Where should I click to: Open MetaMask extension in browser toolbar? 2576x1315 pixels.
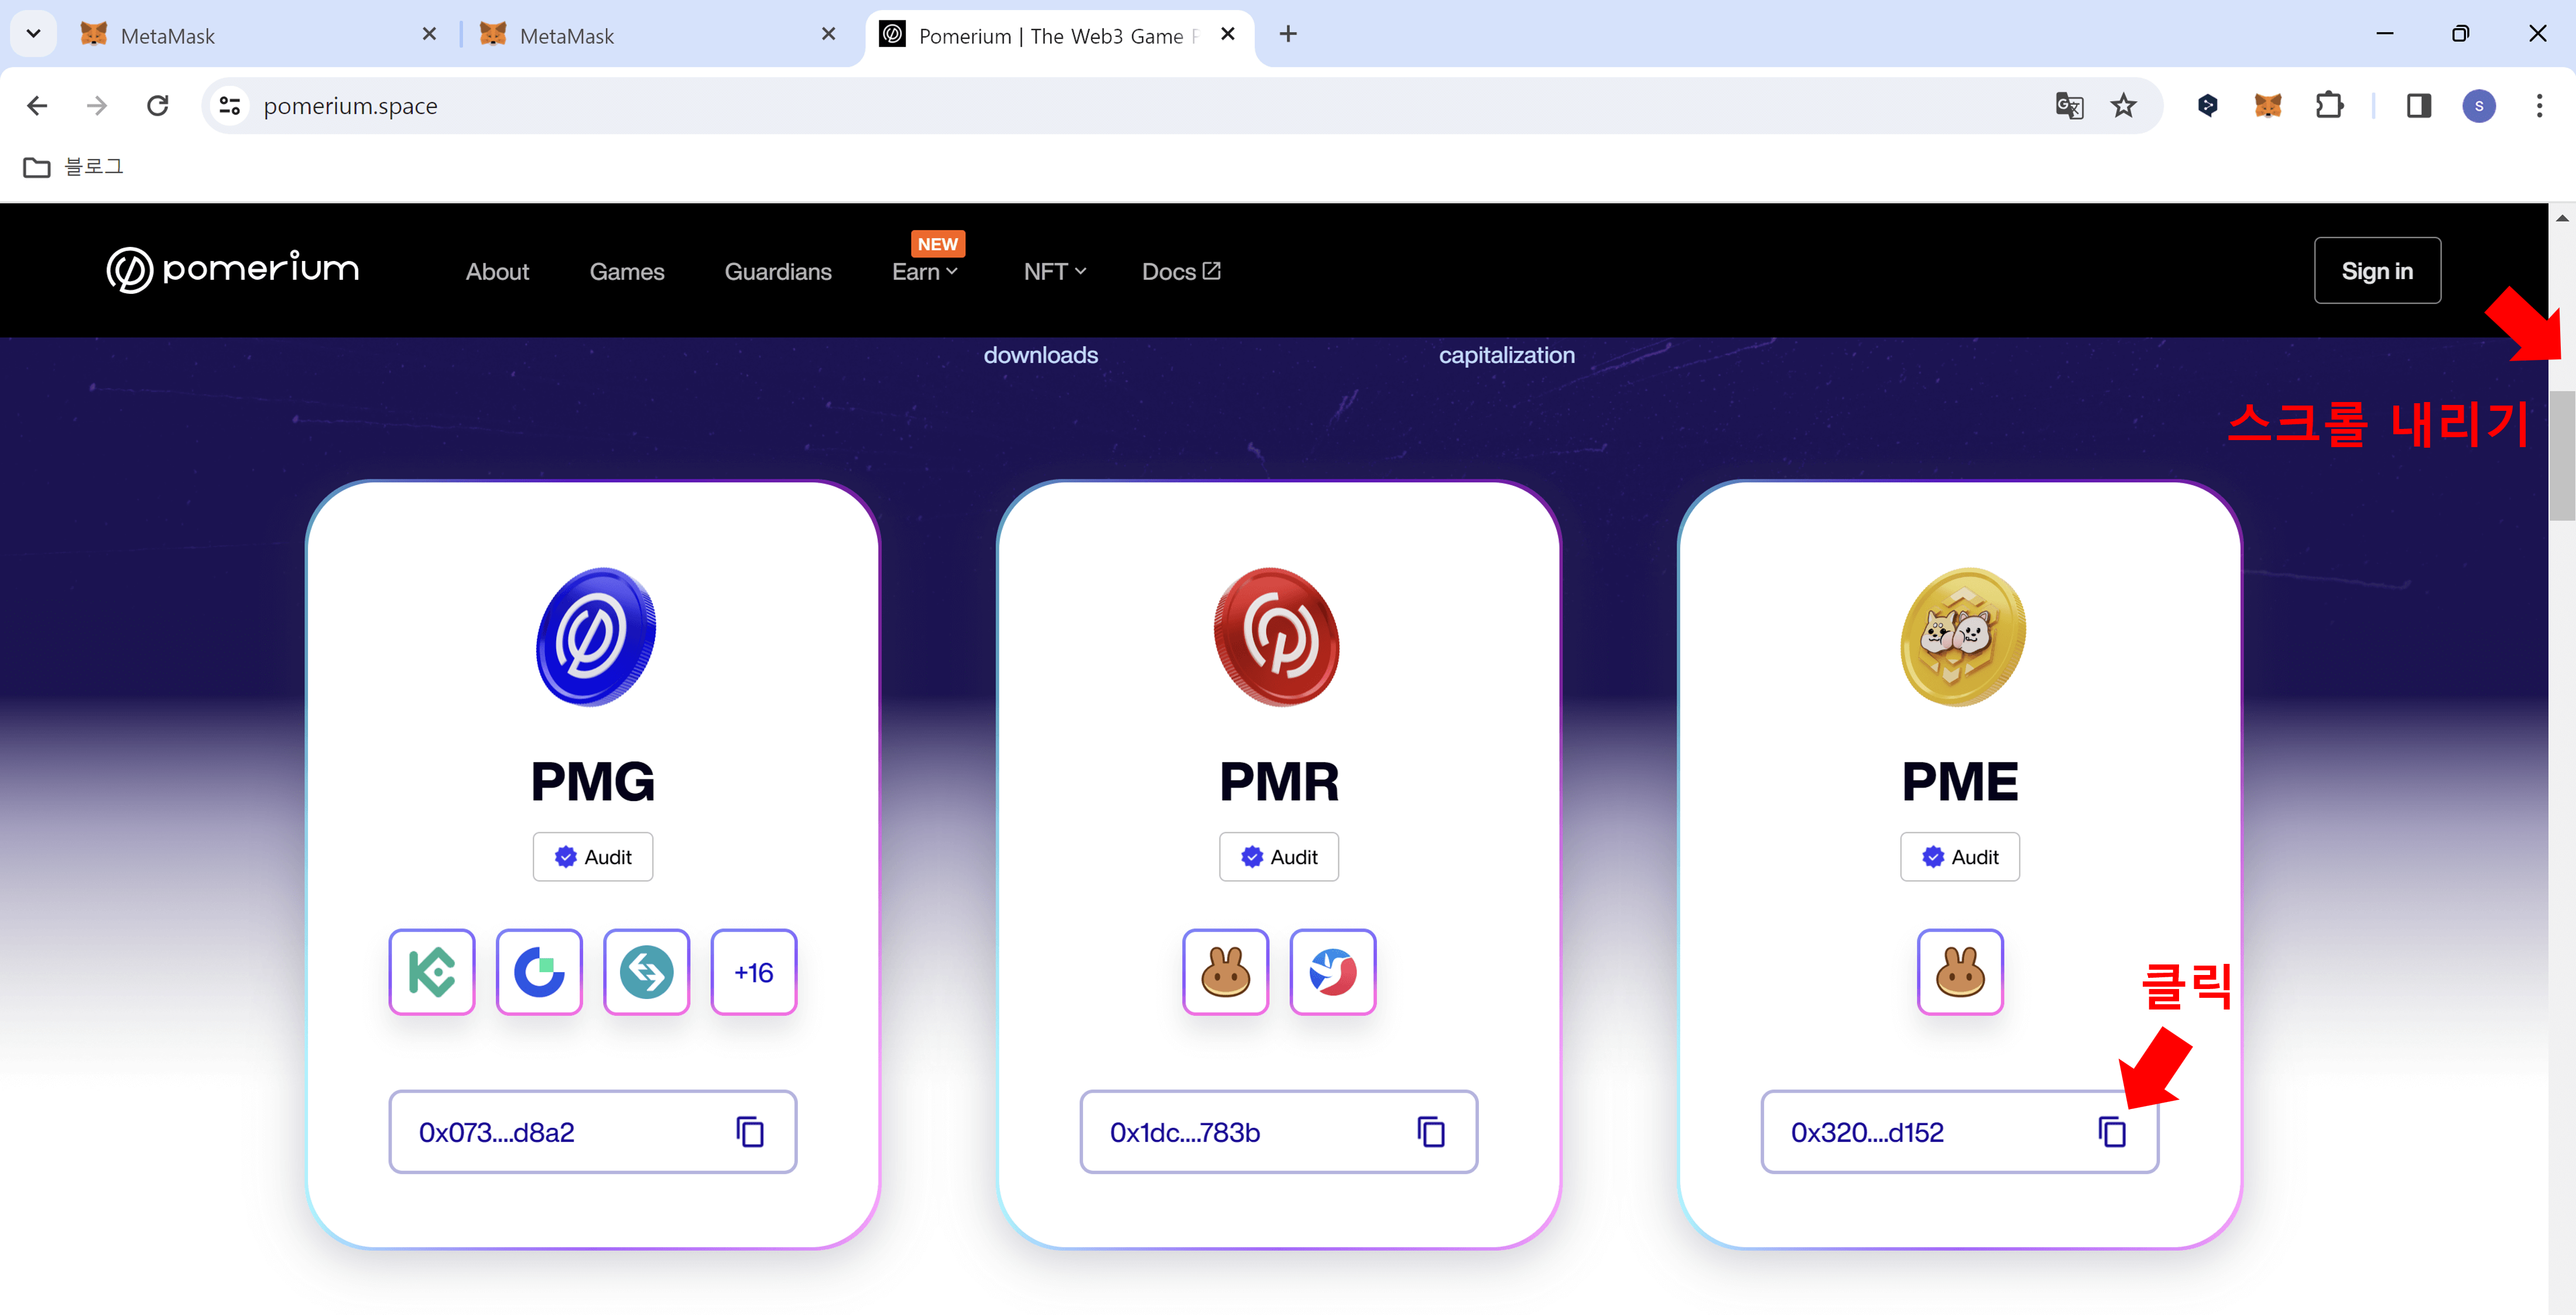coord(2267,106)
